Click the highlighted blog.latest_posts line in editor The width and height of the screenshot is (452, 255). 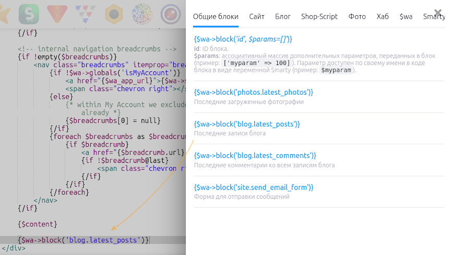[84, 240]
